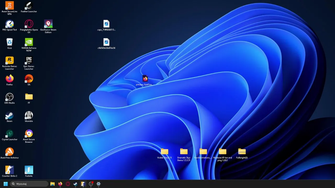Click the Wyszukaj taskbar search box
Viewport: 335px width, 188px height.
tap(29, 184)
